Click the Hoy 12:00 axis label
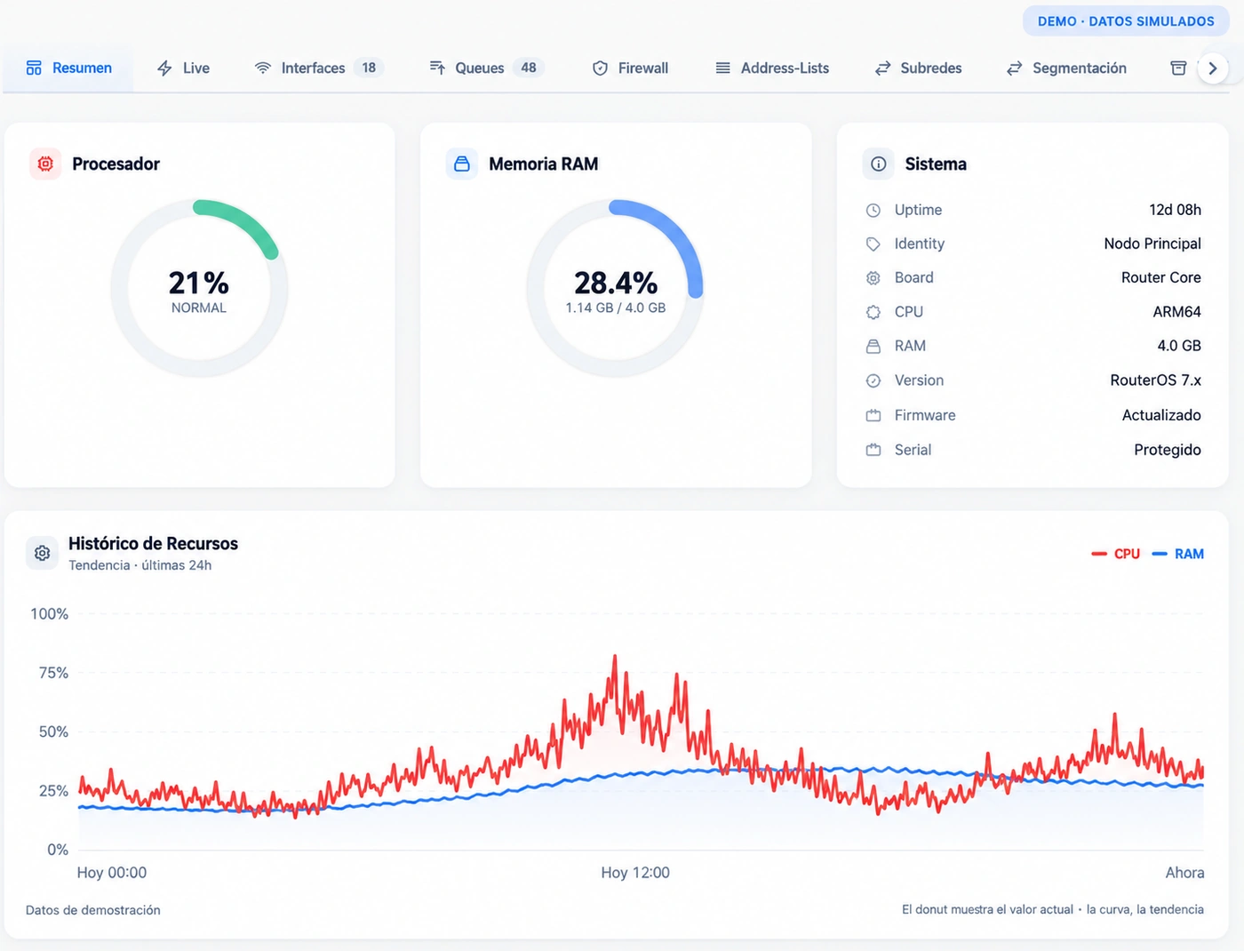The width and height of the screenshot is (1244, 951). coord(635,873)
